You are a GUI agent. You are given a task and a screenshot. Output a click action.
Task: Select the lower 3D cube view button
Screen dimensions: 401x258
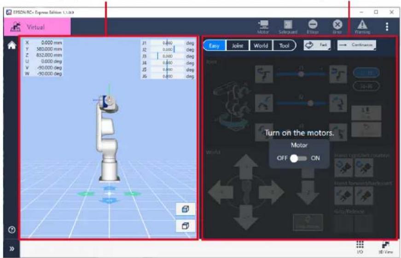[186, 226]
